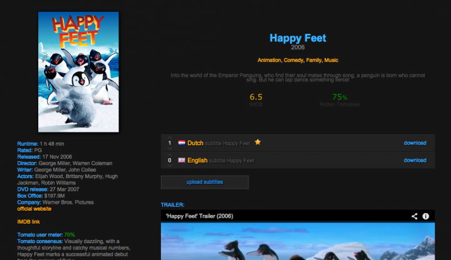Click the Company Warner Bros. Pictures entry
This screenshot has height=260, width=451.
[56, 202]
